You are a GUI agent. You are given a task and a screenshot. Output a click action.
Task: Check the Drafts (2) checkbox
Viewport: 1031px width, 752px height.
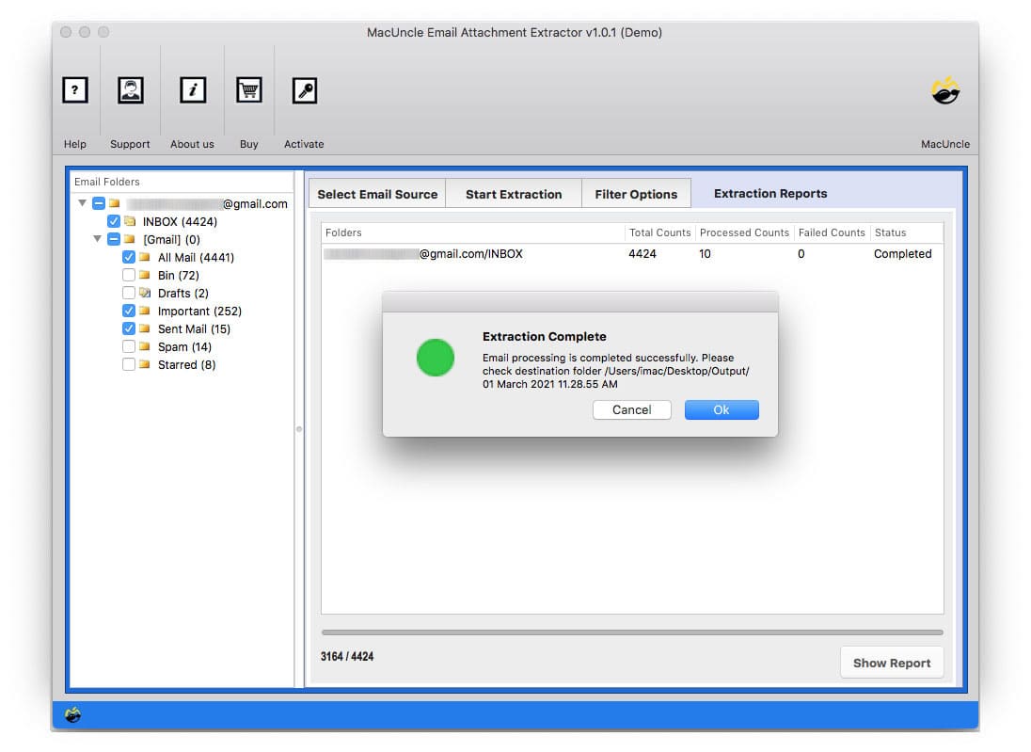pyautogui.click(x=129, y=293)
